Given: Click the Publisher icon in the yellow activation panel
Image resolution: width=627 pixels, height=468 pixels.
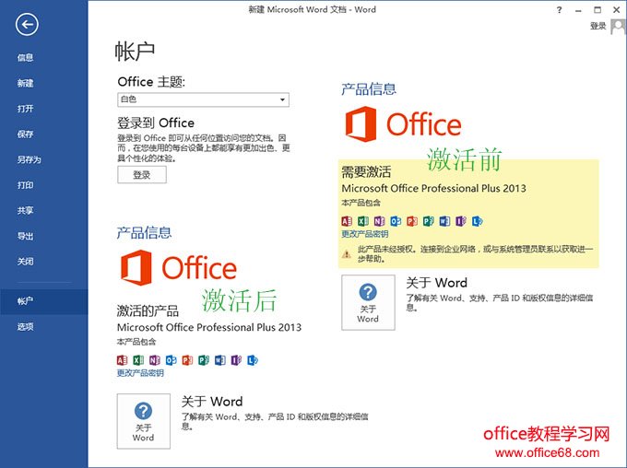Looking at the screenshot, I should pos(428,221).
